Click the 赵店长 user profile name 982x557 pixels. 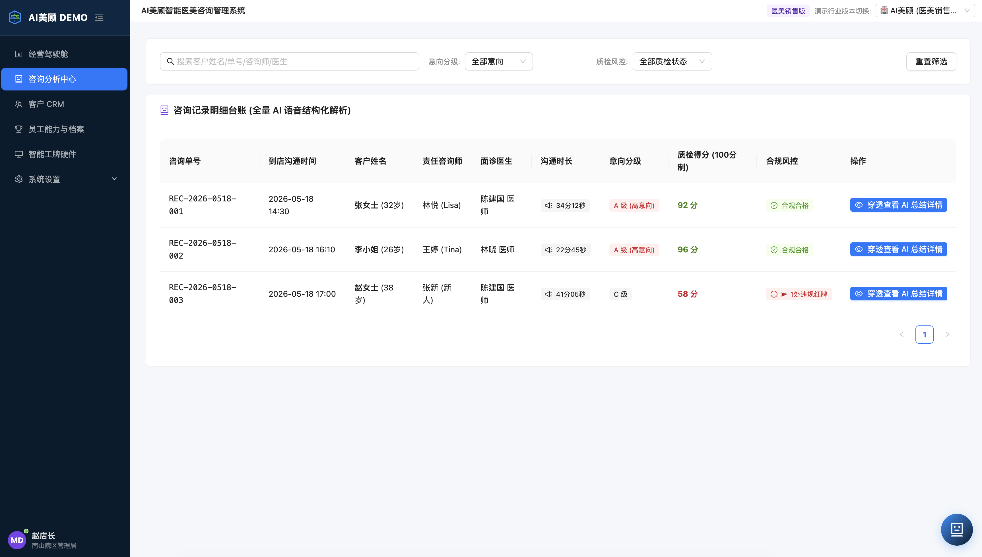point(43,536)
